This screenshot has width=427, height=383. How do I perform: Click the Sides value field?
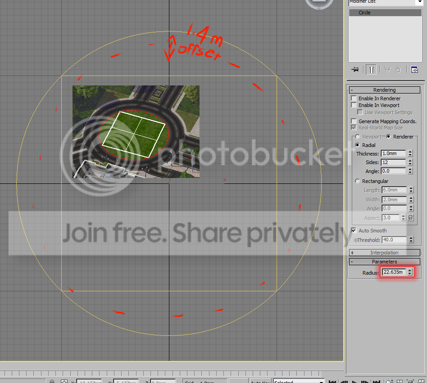(x=393, y=162)
